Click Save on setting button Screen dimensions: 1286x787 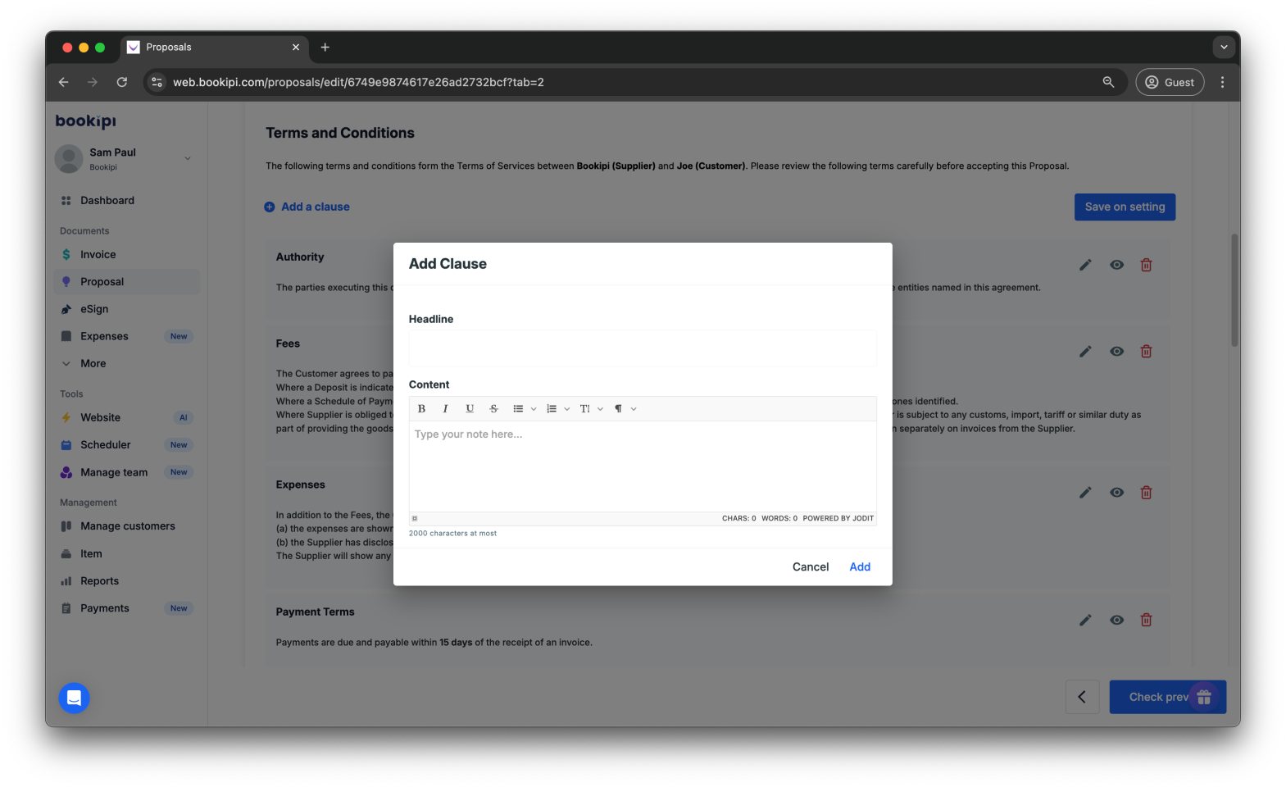click(1125, 207)
